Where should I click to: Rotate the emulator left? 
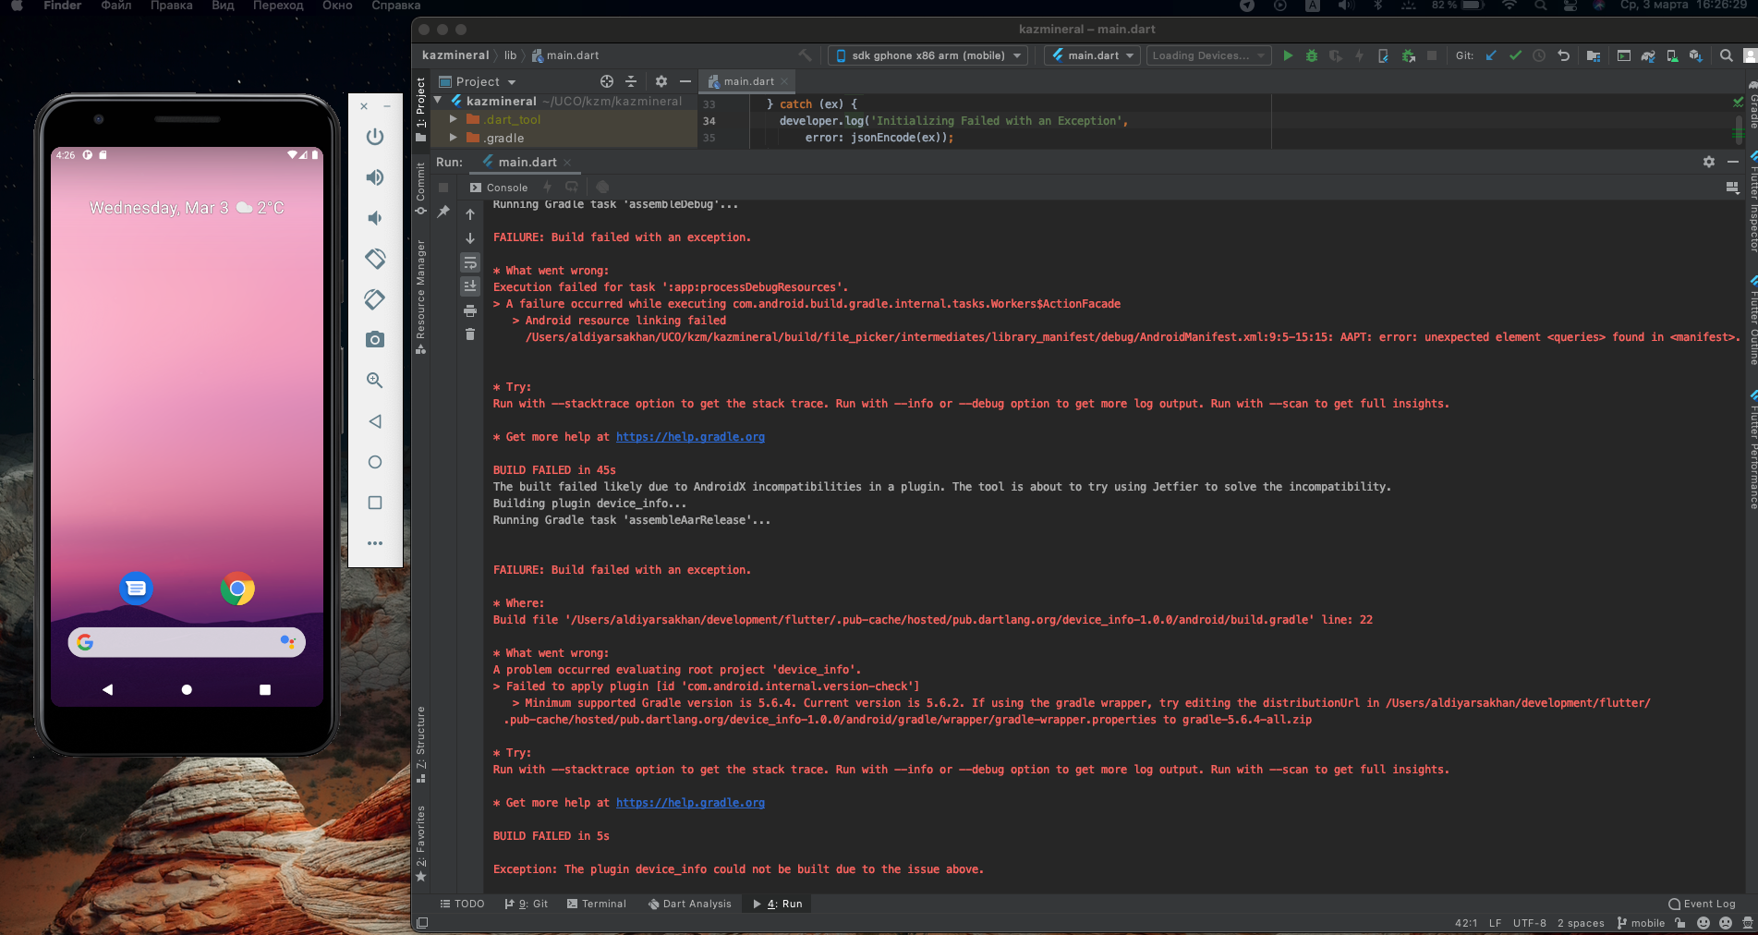[375, 259]
